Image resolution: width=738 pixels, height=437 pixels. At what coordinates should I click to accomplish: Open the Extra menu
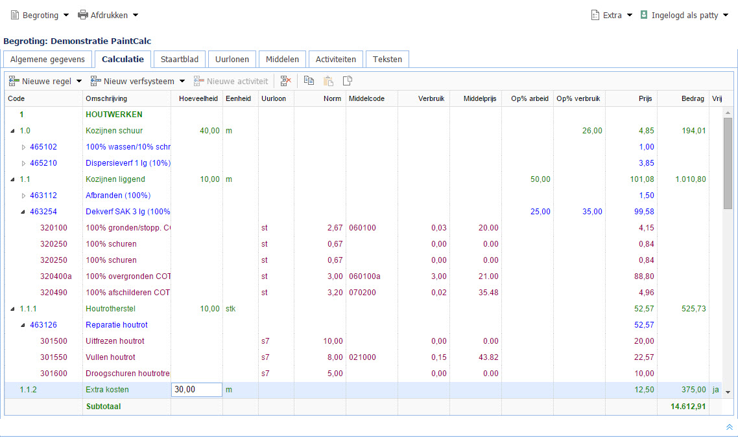pyautogui.click(x=612, y=15)
